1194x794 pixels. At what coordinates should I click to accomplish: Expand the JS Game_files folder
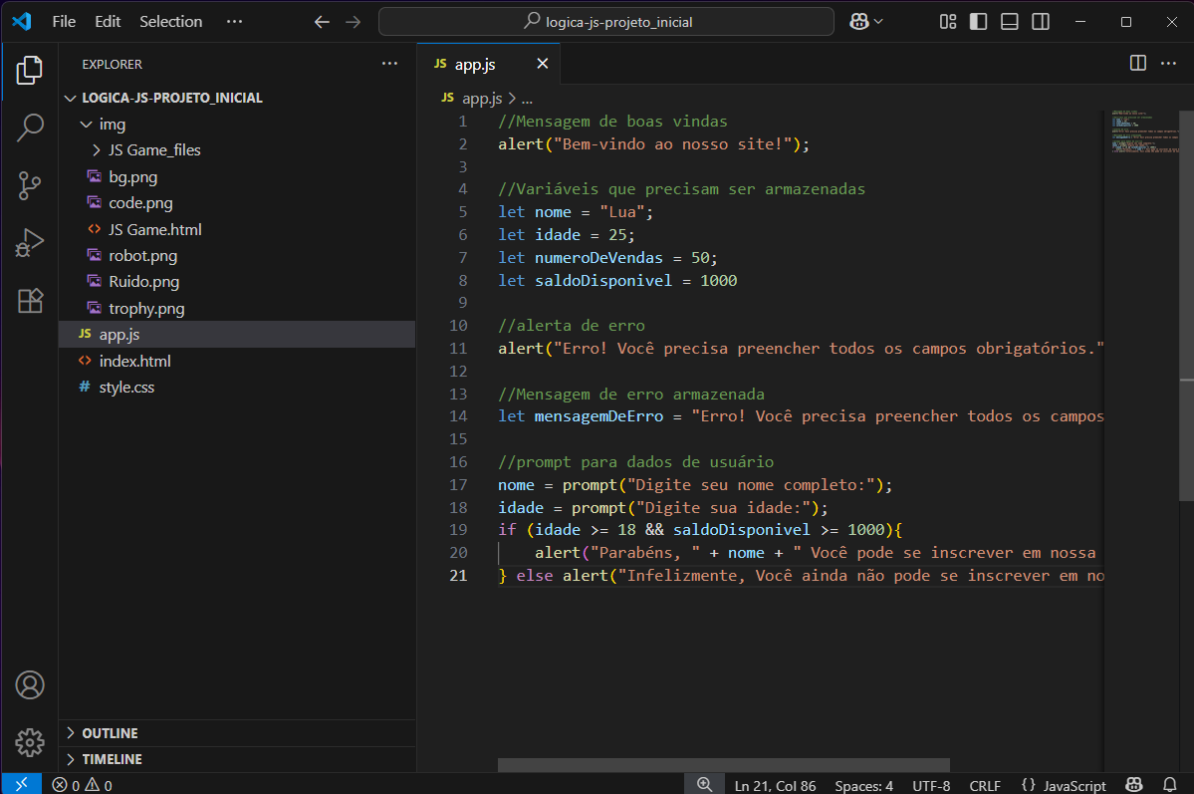click(x=96, y=150)
